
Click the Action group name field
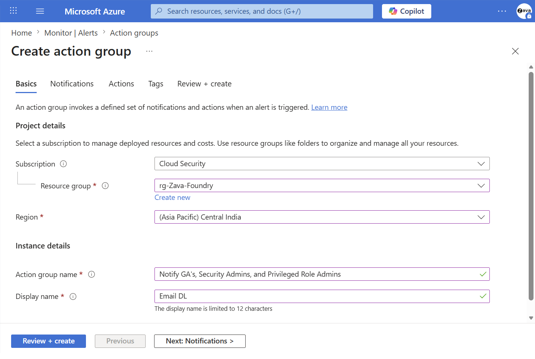pyautogui.click(x=322, y=274)
